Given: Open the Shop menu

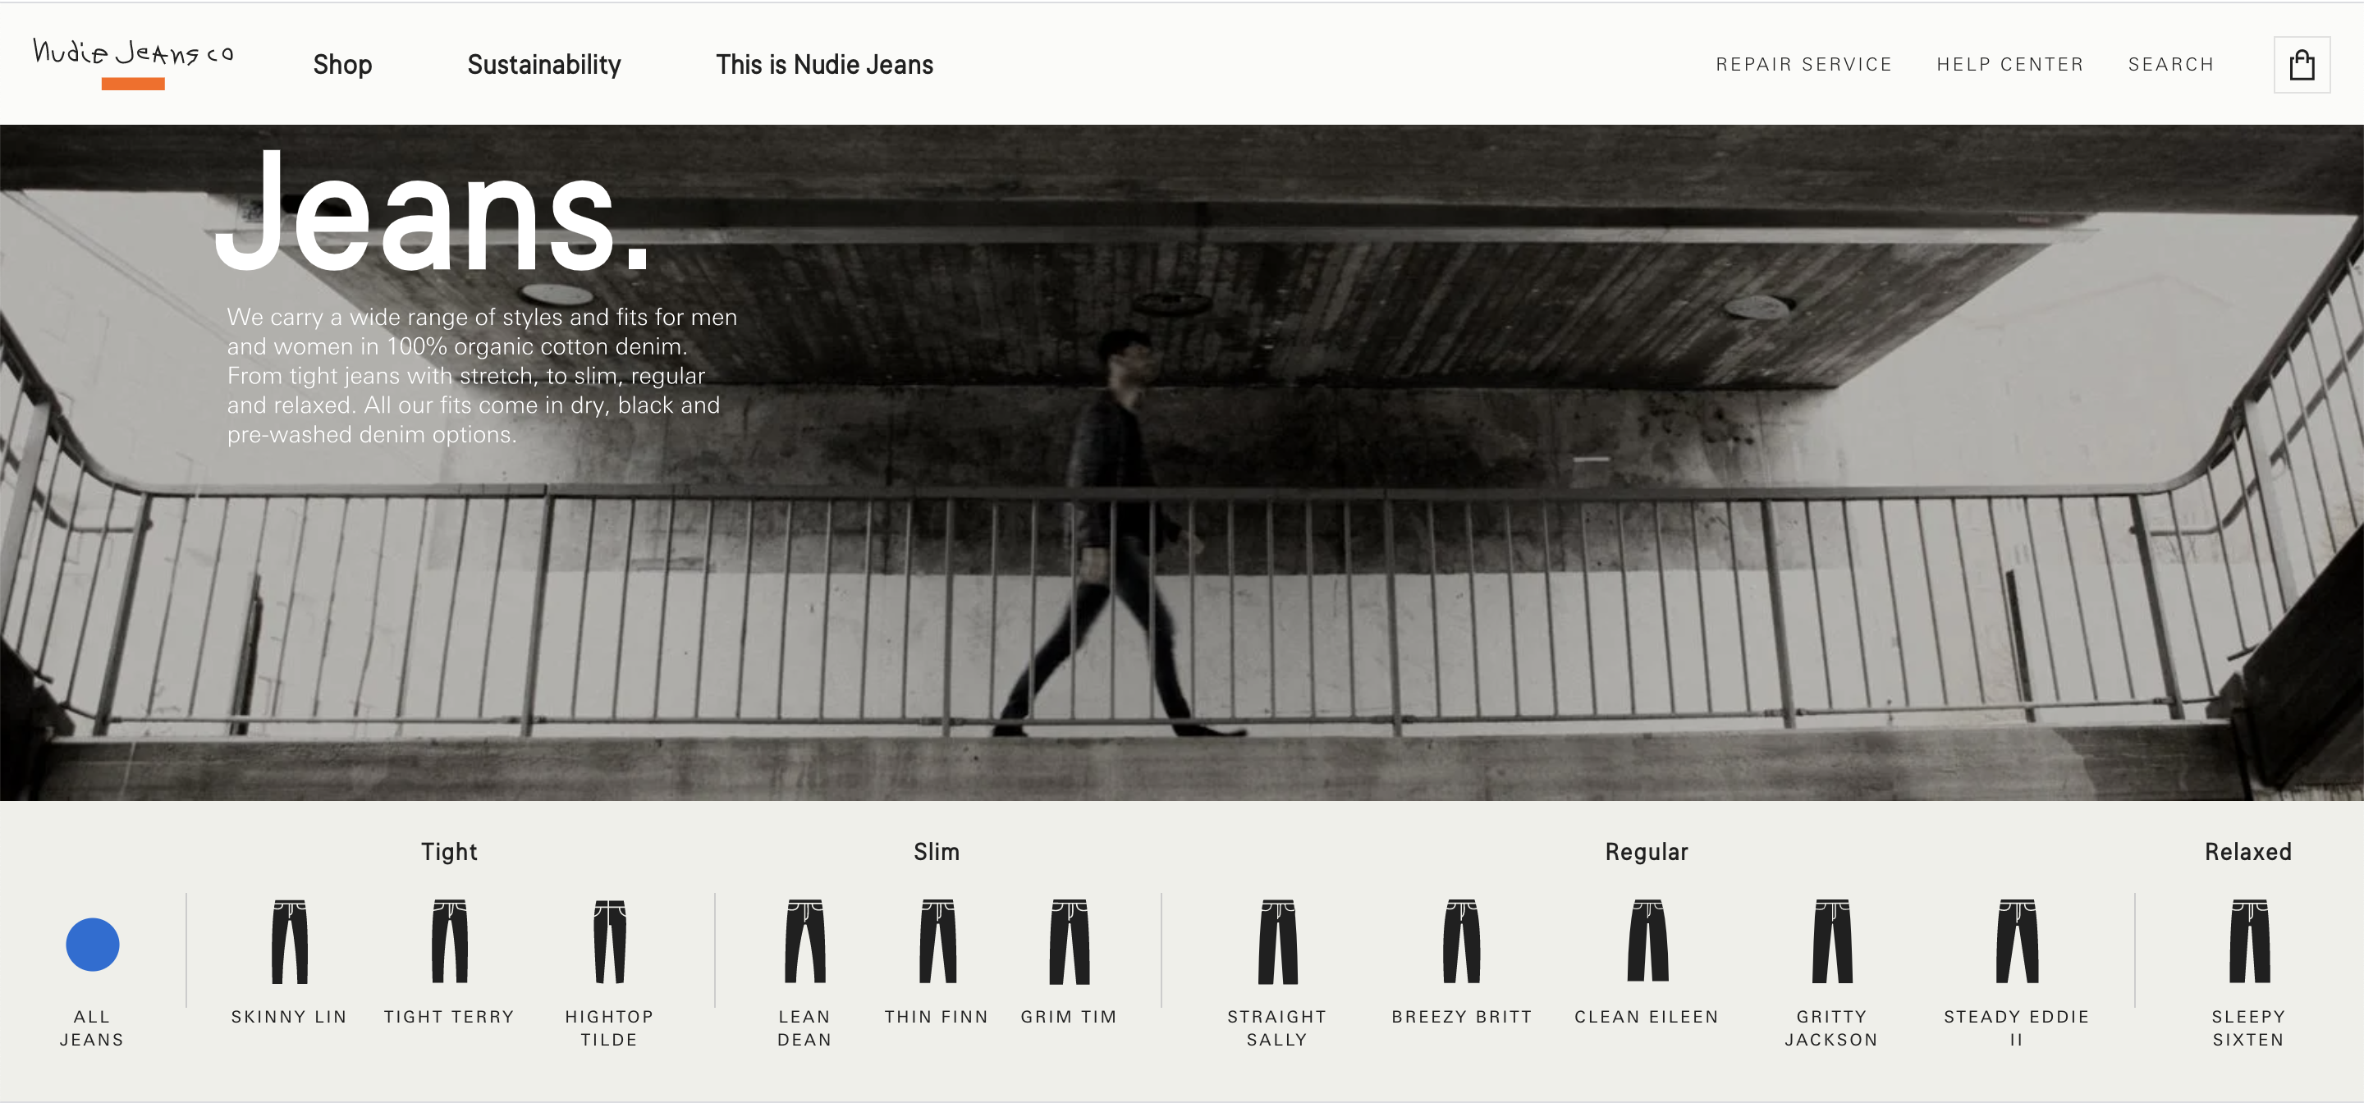Looking at the screenshot, I should (342, 64).
